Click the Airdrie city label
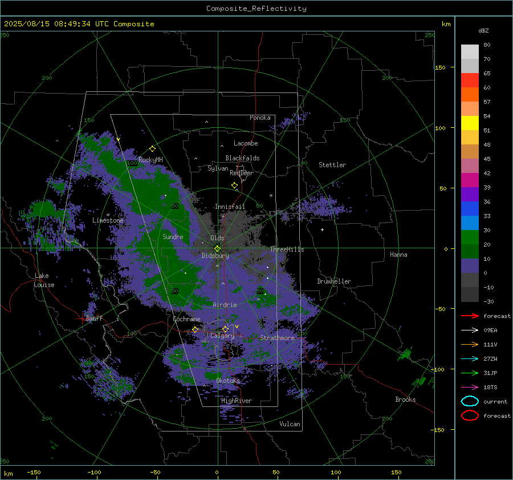513x480 pixels. pos(225,305)
